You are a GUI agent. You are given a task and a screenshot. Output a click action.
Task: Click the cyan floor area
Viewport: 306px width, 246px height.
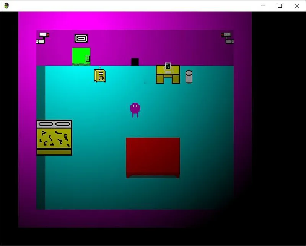pos(139,138)
